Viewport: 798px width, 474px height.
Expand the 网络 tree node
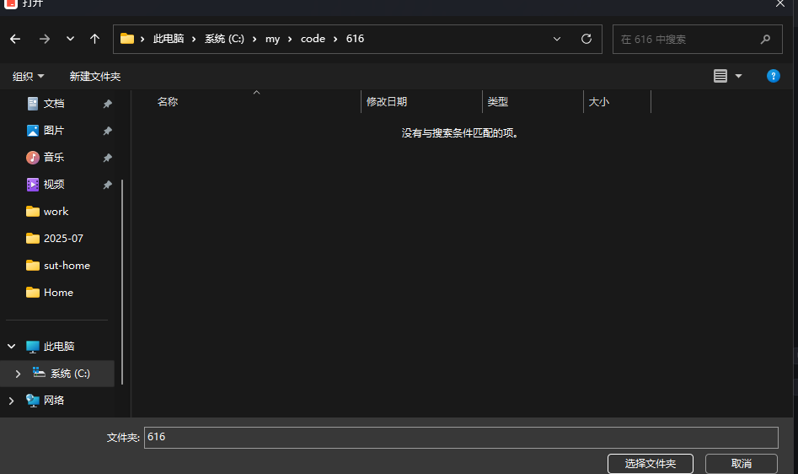coord(11,401)
